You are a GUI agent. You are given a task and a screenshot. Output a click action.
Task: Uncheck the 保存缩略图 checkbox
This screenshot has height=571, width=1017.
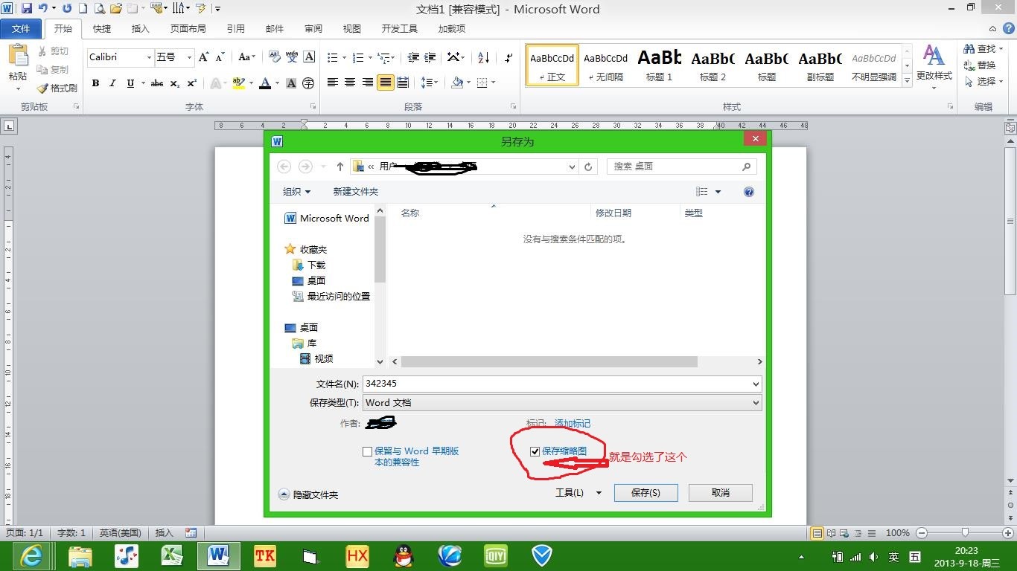(x=535, y=451)
